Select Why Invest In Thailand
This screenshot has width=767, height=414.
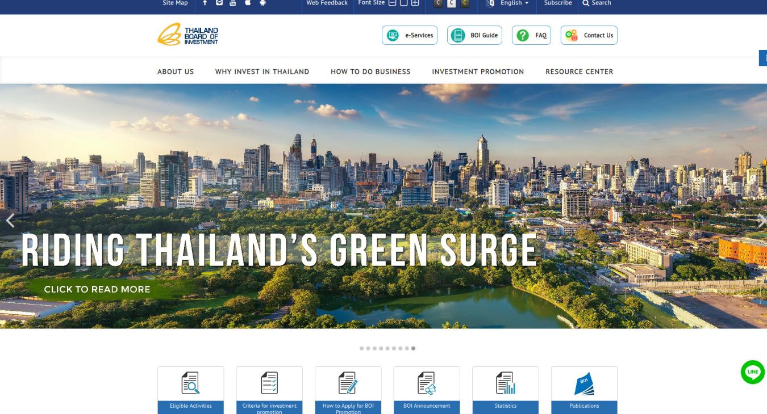pos(262,71)
